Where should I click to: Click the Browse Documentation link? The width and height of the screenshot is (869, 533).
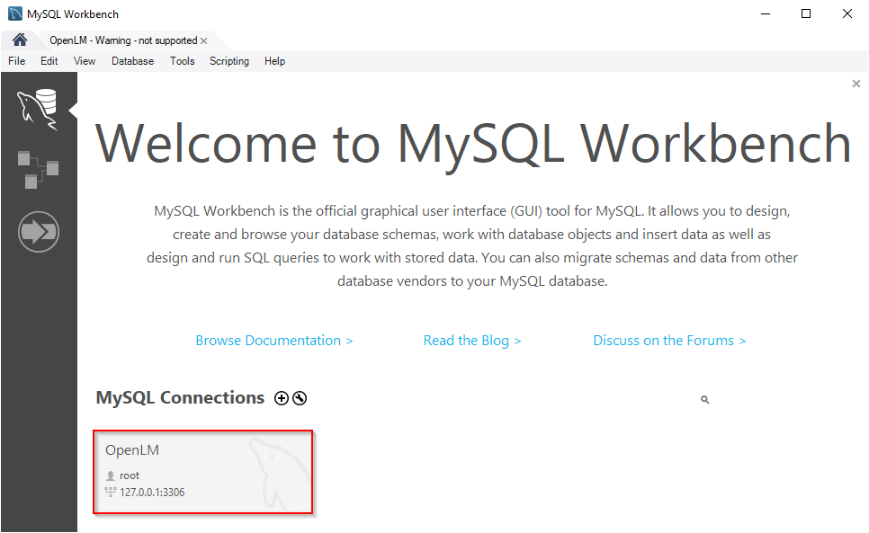tap(274, 341)
